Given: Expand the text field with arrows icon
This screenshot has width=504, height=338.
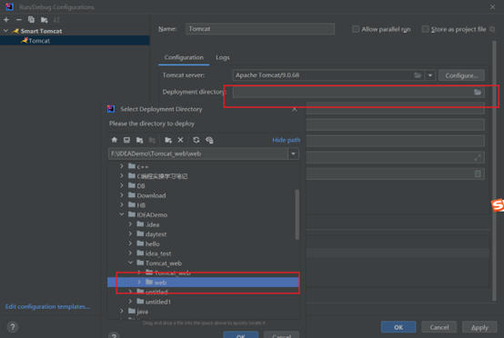Looking at the screenshot, I should click(478, 157).
